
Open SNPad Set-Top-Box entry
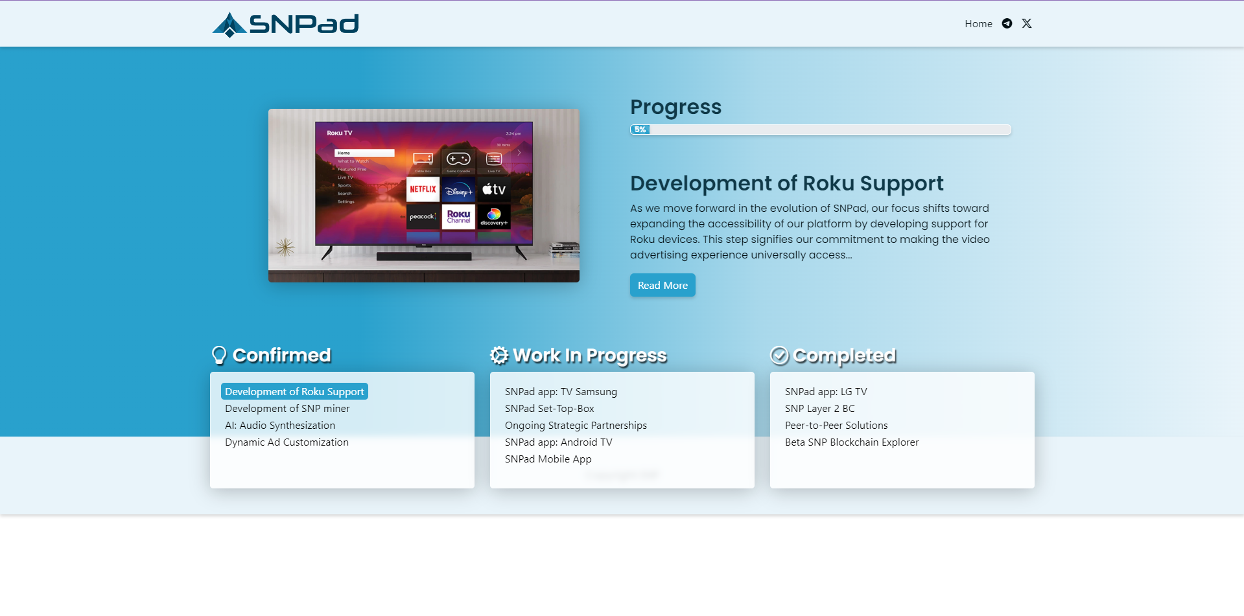(549, 409)
